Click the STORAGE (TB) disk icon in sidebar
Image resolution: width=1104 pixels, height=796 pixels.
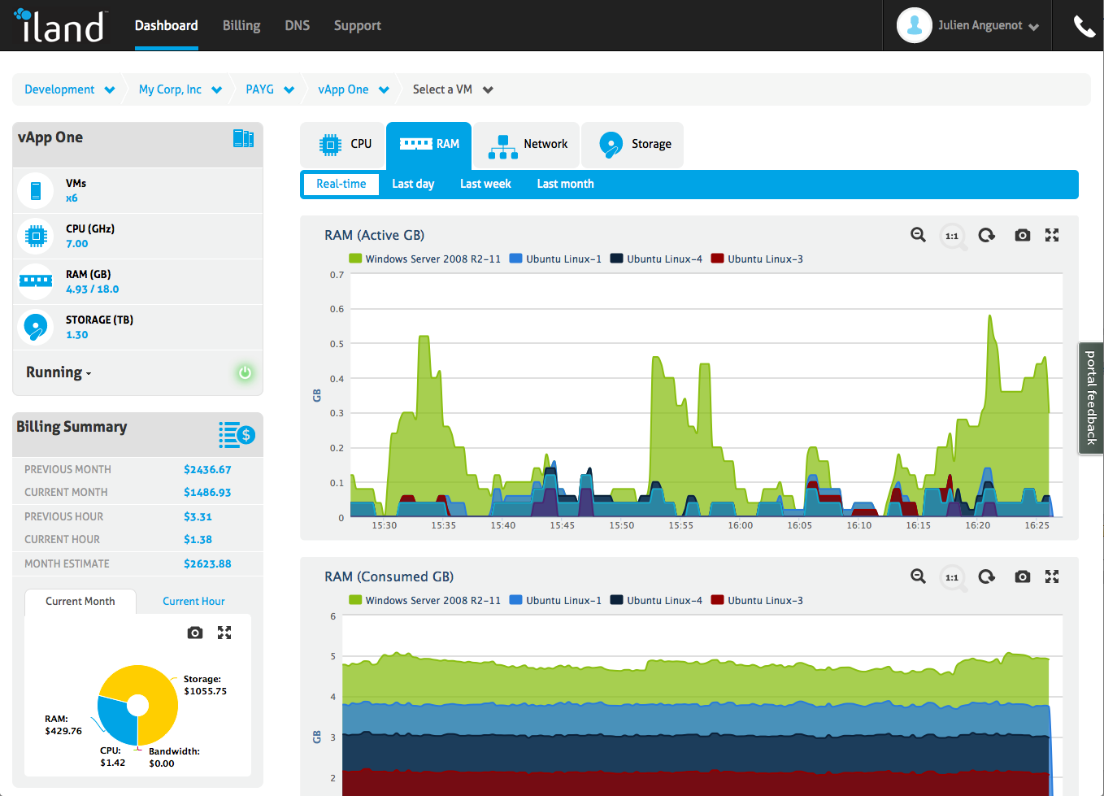point(36,328)
